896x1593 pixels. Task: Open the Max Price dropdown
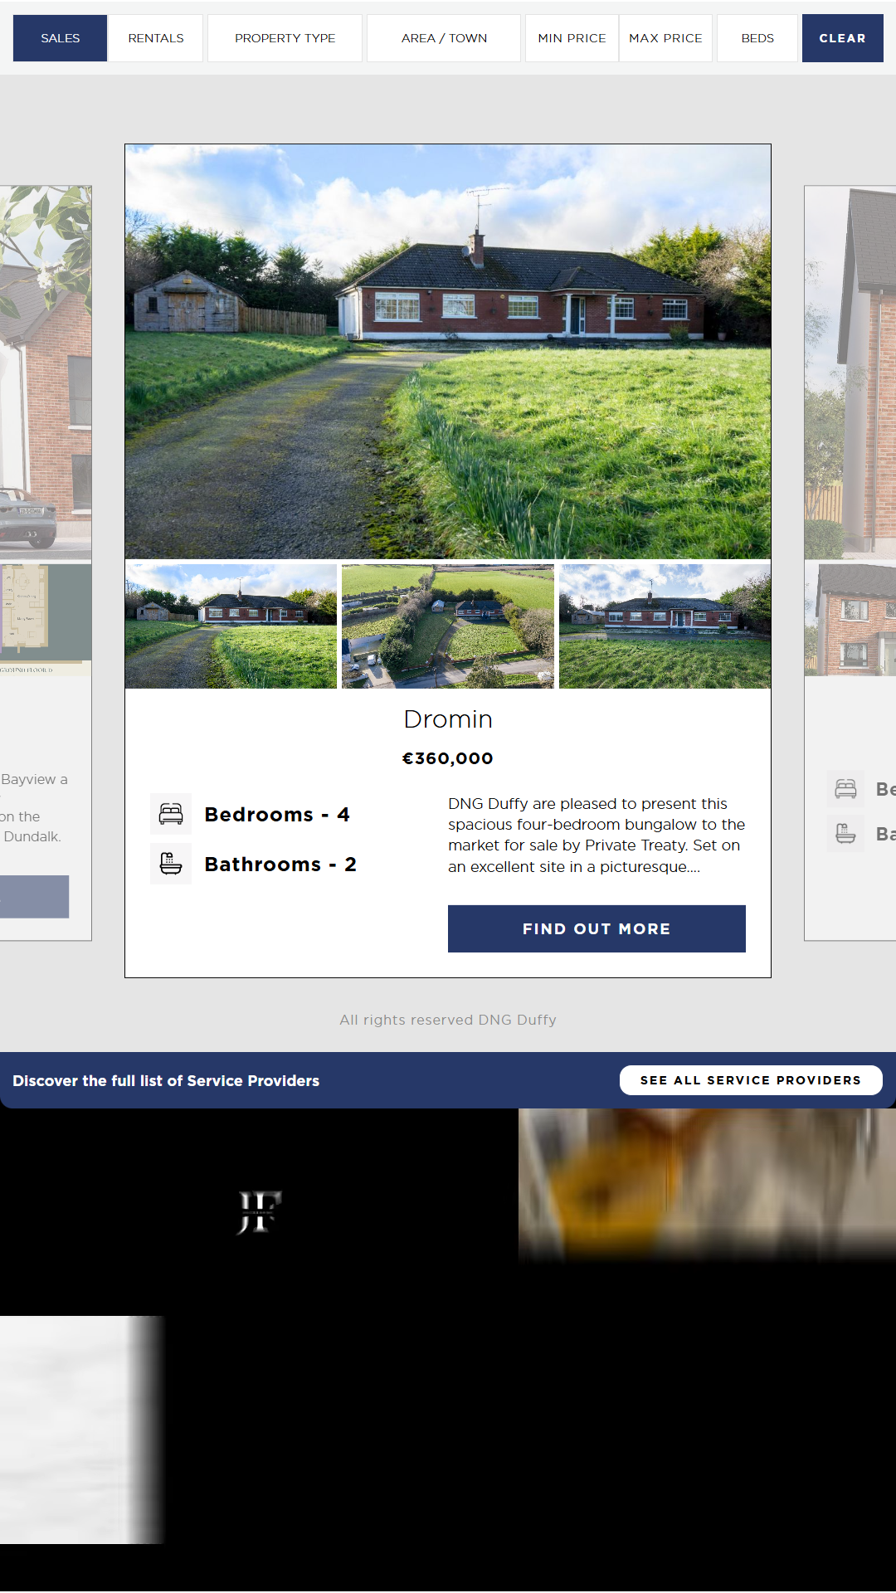click(x=665, y=38)
